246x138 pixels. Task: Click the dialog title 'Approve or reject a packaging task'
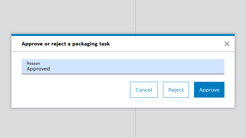(66, 44)
